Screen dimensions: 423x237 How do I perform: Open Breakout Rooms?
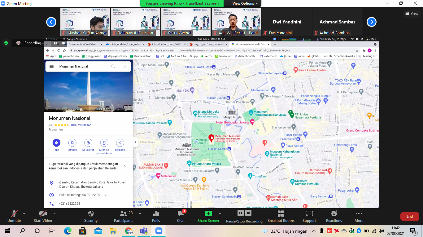click(281, 214)
